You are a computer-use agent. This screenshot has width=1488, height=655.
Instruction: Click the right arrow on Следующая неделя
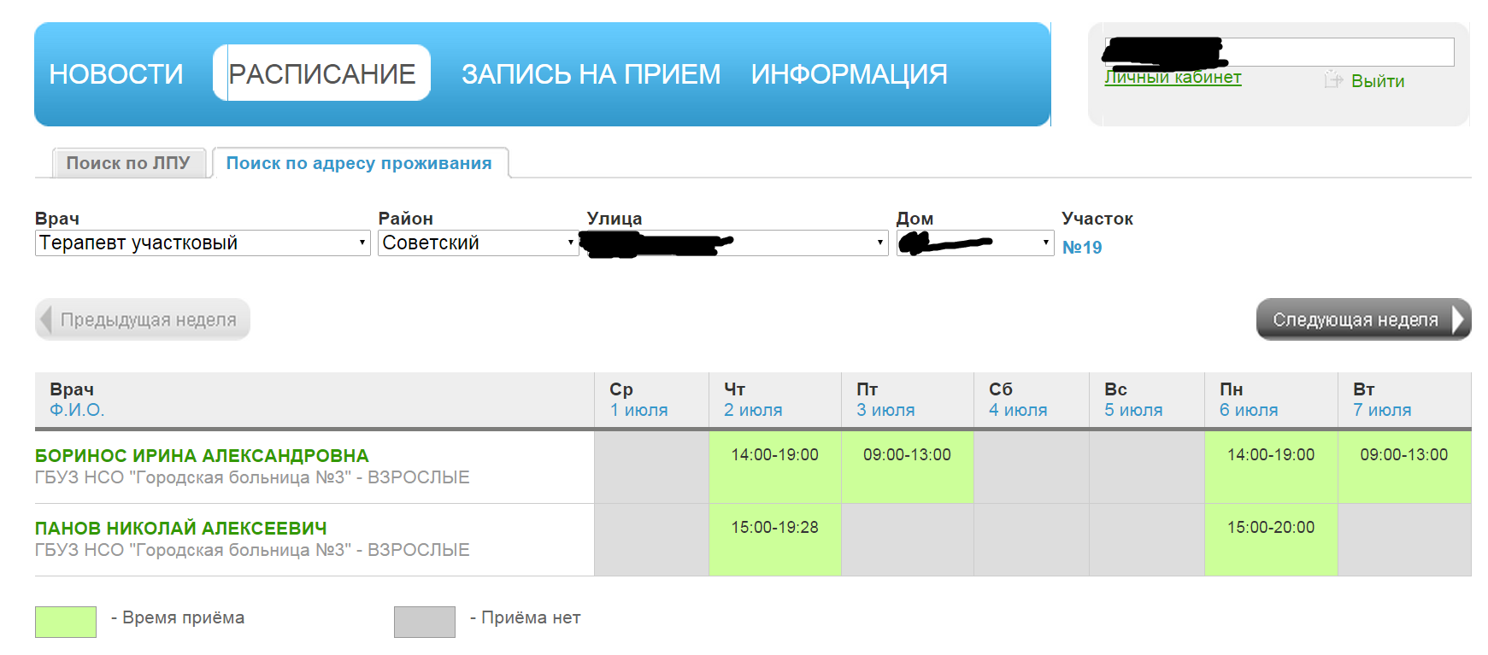1458,319
